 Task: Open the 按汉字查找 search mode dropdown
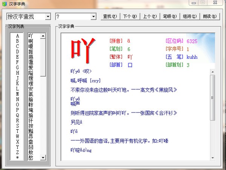coord(47,17)
